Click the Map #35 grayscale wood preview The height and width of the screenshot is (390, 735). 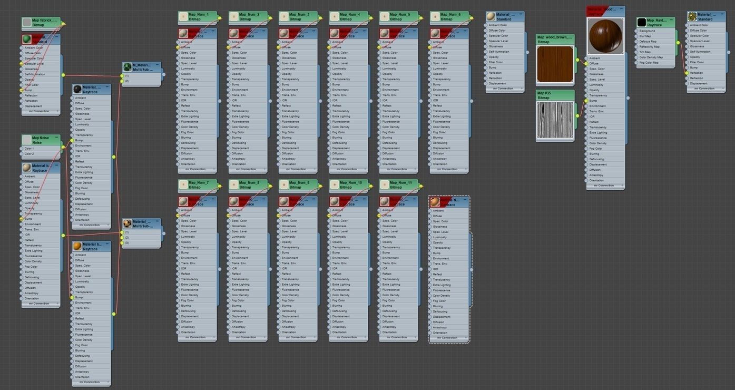click(x=555, y=120)
